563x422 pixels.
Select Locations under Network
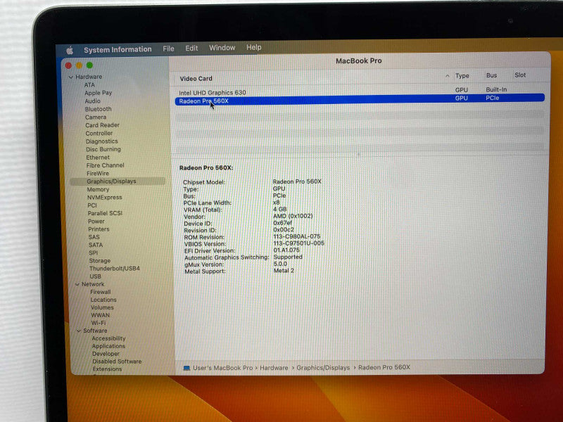(x=103, y=300)
